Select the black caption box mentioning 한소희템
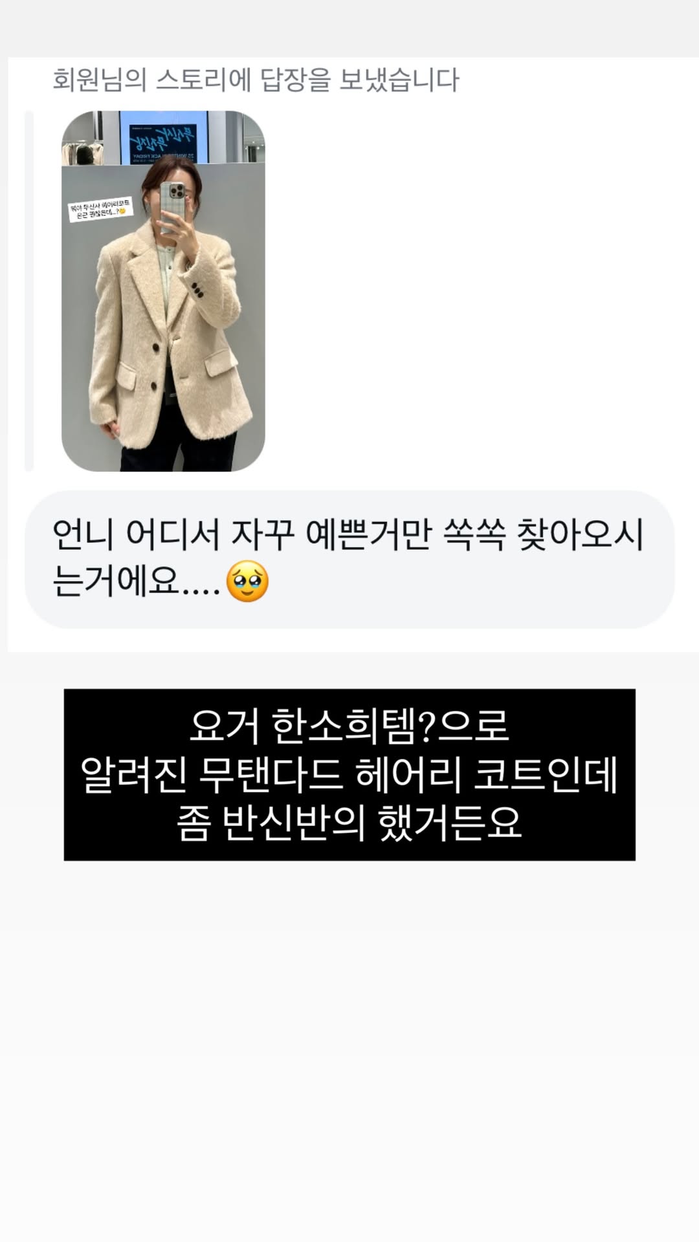The image size is (699, 1242). [x=349, y=774]
